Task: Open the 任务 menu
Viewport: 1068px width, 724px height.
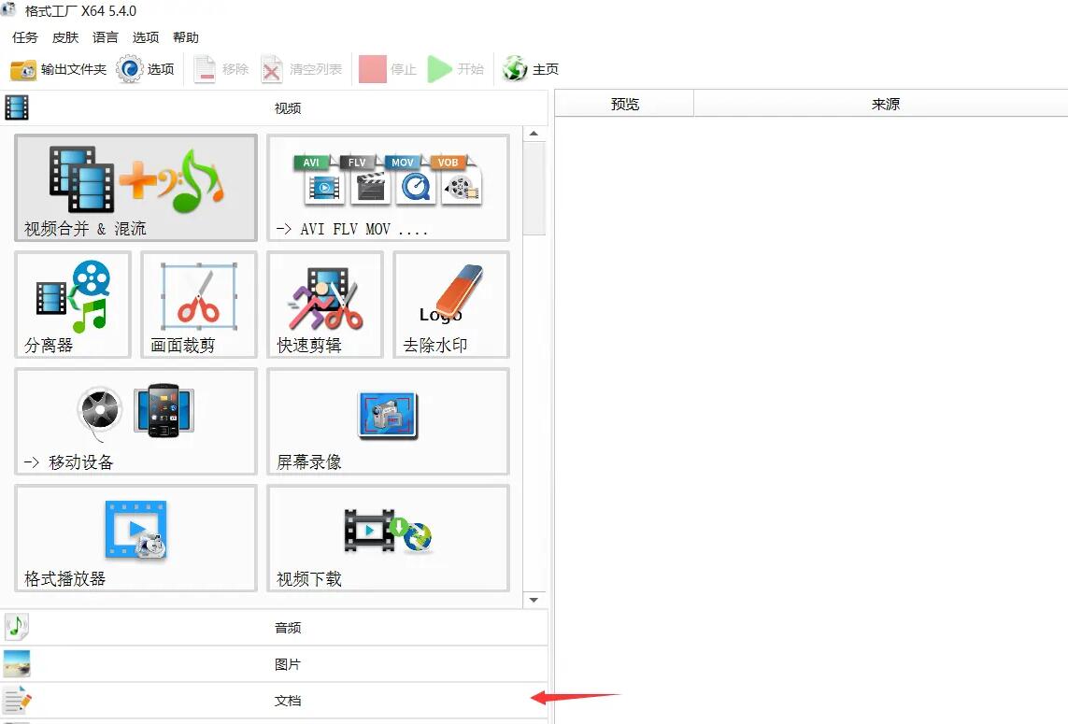Action: click(25, 37)
